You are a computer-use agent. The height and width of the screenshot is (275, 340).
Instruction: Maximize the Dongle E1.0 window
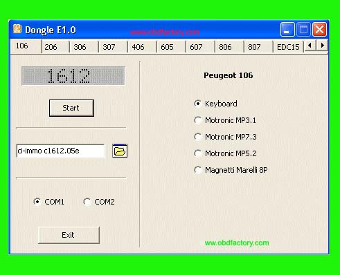[x=303, y=30]
